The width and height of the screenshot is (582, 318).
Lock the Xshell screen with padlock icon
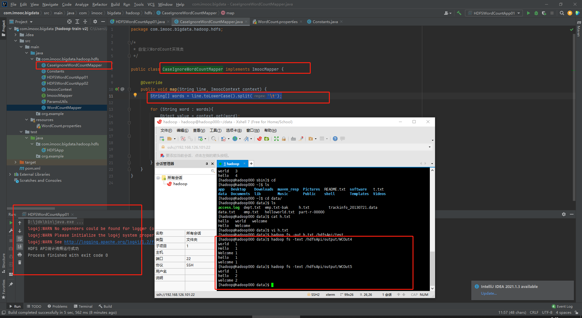[x=284, y=139]
